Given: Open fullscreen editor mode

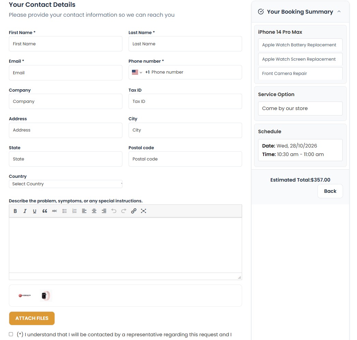Looking at the screenshot, I should [x=144, y=211].
